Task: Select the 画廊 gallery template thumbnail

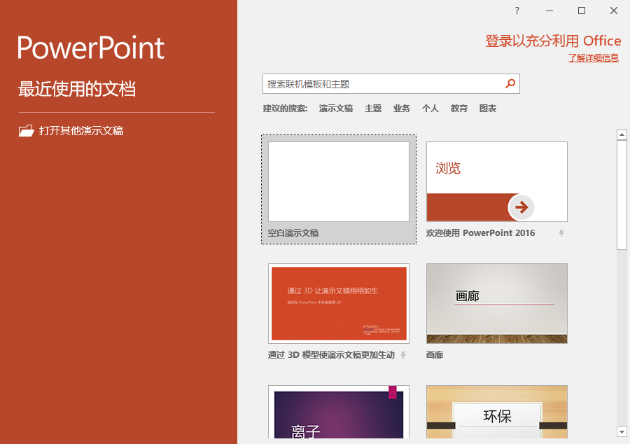Action: click(497, 303)
